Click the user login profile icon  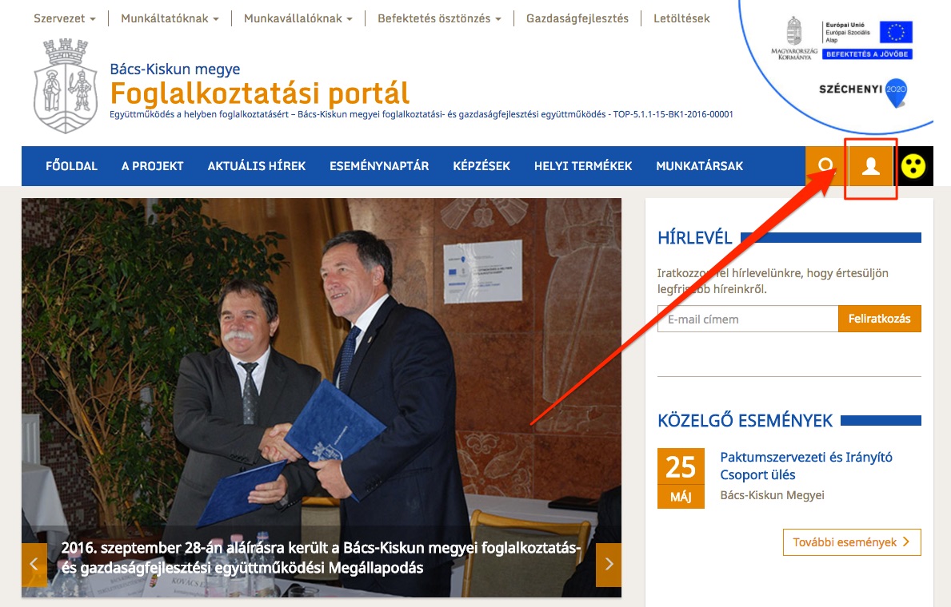tap(871, 166)
